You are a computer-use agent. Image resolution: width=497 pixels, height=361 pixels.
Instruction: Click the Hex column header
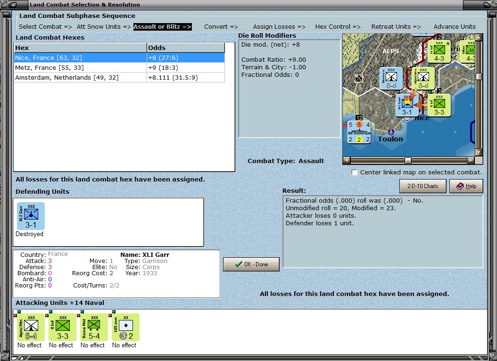pos(81,48)
